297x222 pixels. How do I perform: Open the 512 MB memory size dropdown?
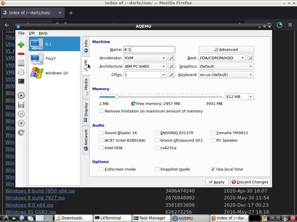coord(251,97)
